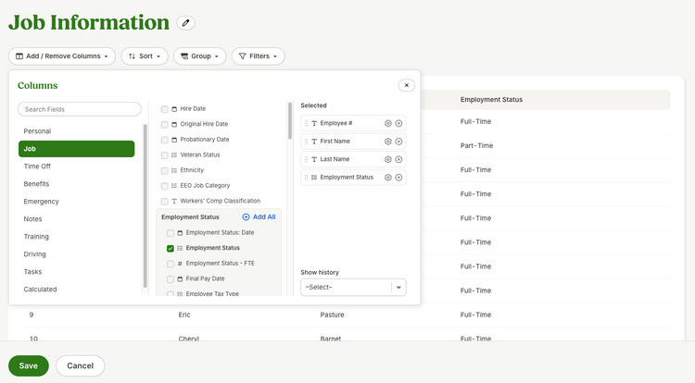The width and height of the screenshot is (695, 383).
Task: Uncheck the Employment Status checkbox
Action: [171, 249]
